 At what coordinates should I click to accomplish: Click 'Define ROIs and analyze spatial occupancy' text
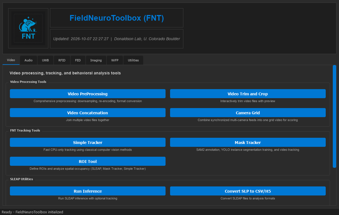click(x=88, y=169)
